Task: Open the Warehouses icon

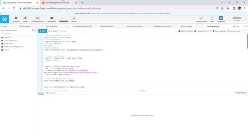Action: pyautogui.click(x=52, y=19)
